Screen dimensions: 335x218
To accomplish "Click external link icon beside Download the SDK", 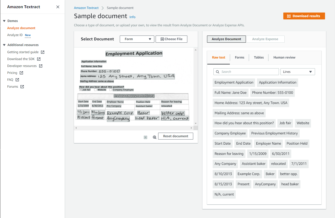I will pos(39,59).
